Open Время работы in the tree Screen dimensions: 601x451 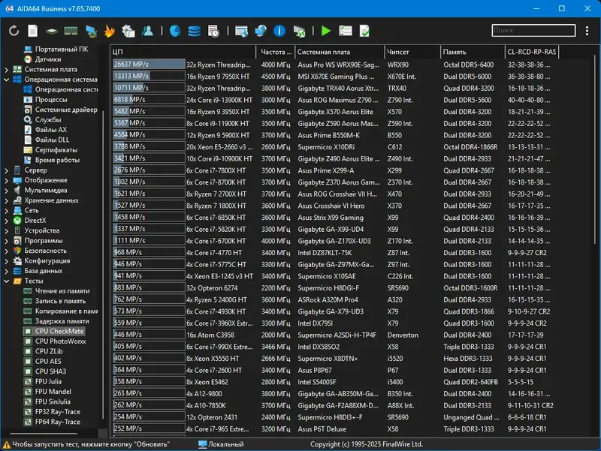click(57, 160)
